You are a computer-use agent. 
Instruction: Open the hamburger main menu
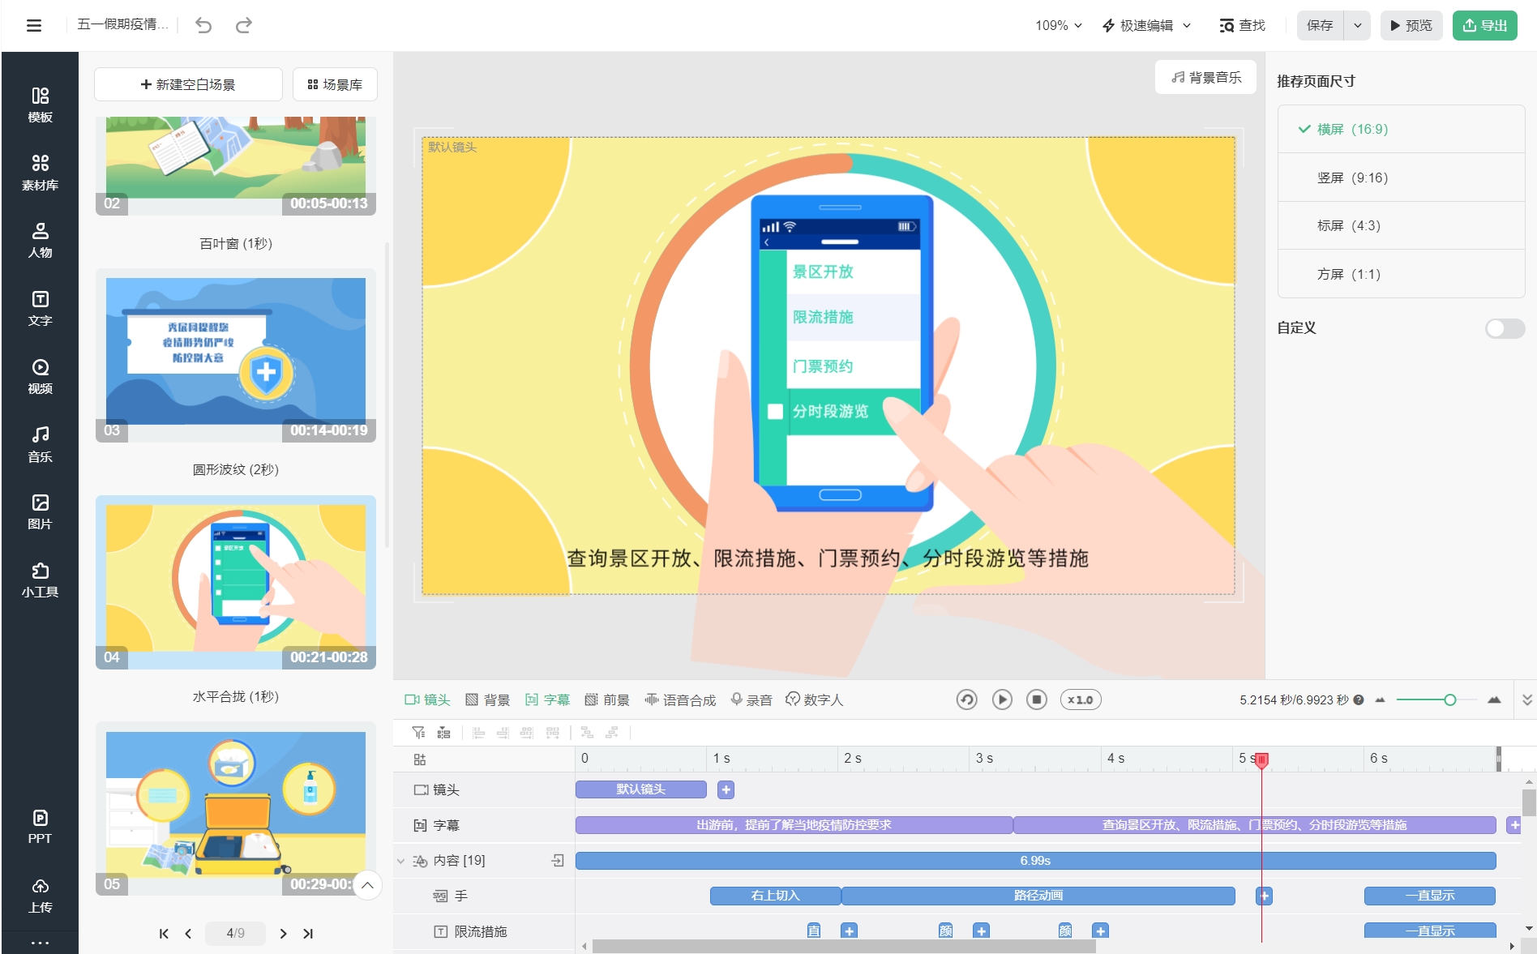pos(34,25)
